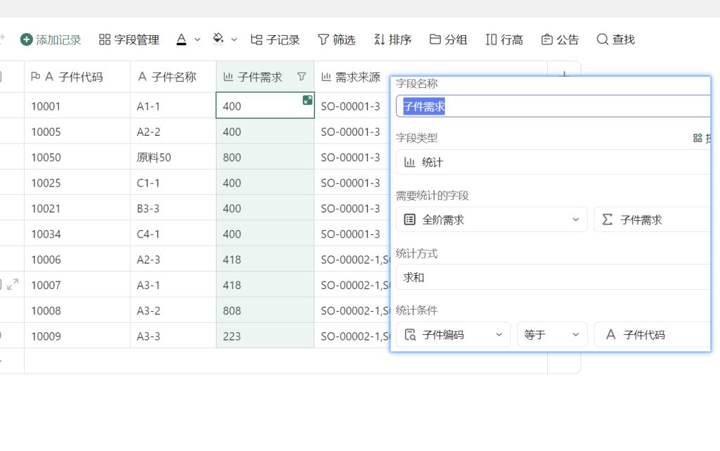The width and height of the screenshot is (720, 451).
Task: Click the fill color bucket icon
Action: click(219, 39)
